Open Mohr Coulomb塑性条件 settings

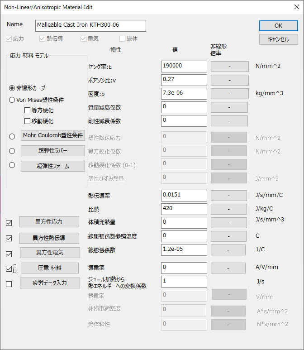[x=53, y=136]
